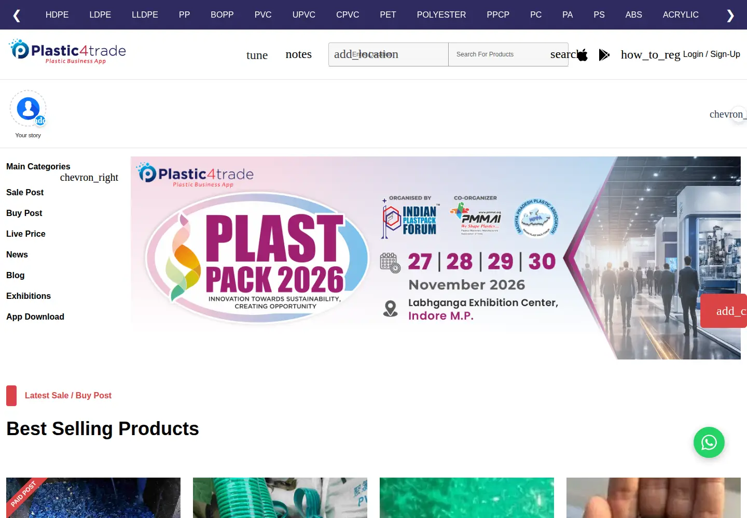Open Live Price in sidebar
Image resolution: width=747 pixels, height=518 pixels.
pyautogui.click(x=26, y=234)
